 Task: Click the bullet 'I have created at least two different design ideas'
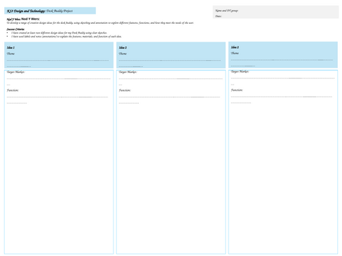tap(60, 33)
